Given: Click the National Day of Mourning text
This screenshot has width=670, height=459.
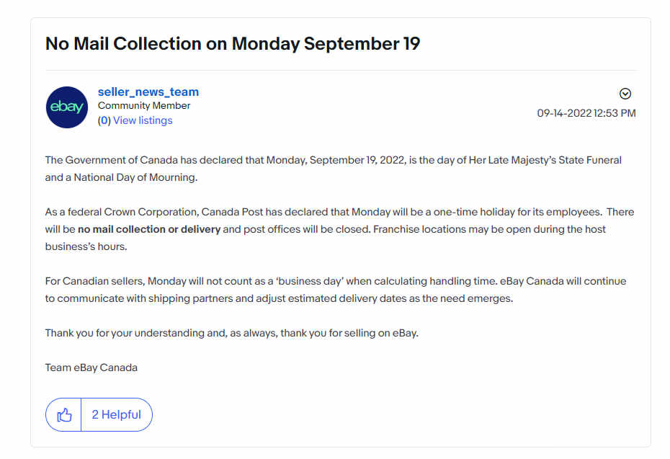Looking at the screenshot, I should tap(135, 177).
